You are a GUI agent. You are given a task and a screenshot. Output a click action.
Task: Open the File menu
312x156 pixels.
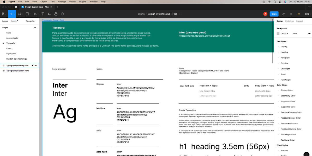20,2
